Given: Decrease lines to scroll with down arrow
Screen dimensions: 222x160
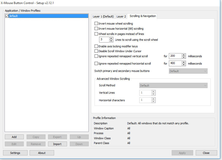Looking at the screenshot, I should (111, 41).
